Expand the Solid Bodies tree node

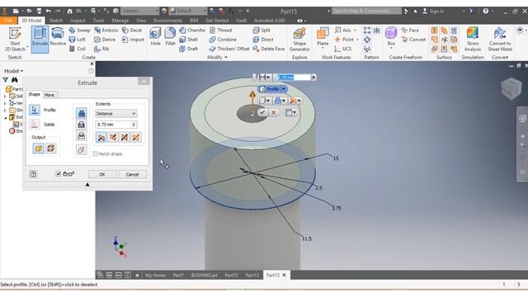[x=5, y=97]
